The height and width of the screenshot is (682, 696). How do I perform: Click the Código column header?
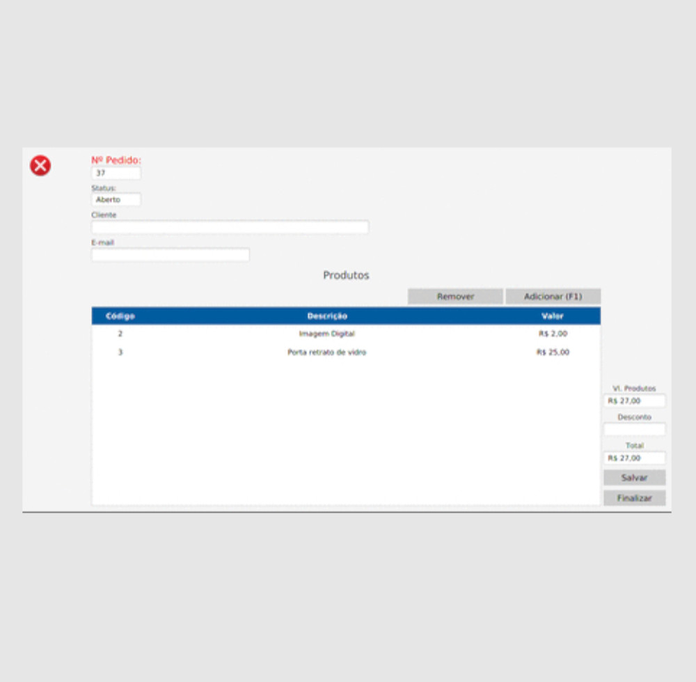click(120, 316)
